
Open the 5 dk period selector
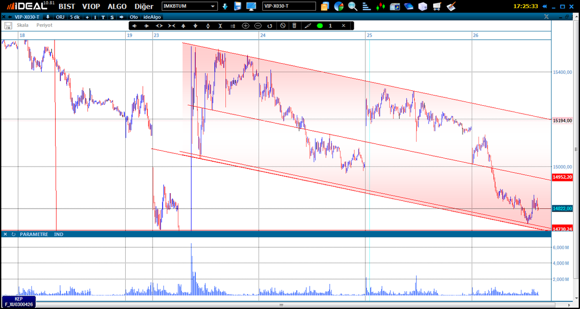pyautogui.click(x=74, y=17)
